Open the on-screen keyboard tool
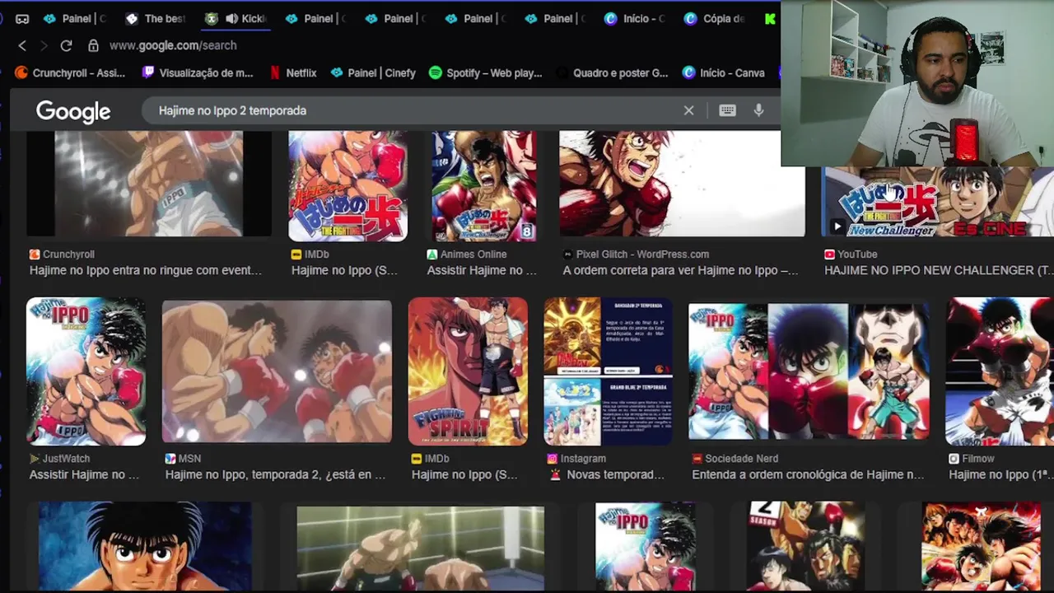Screen dimensions: 1054x593 [x=727, y=110]
